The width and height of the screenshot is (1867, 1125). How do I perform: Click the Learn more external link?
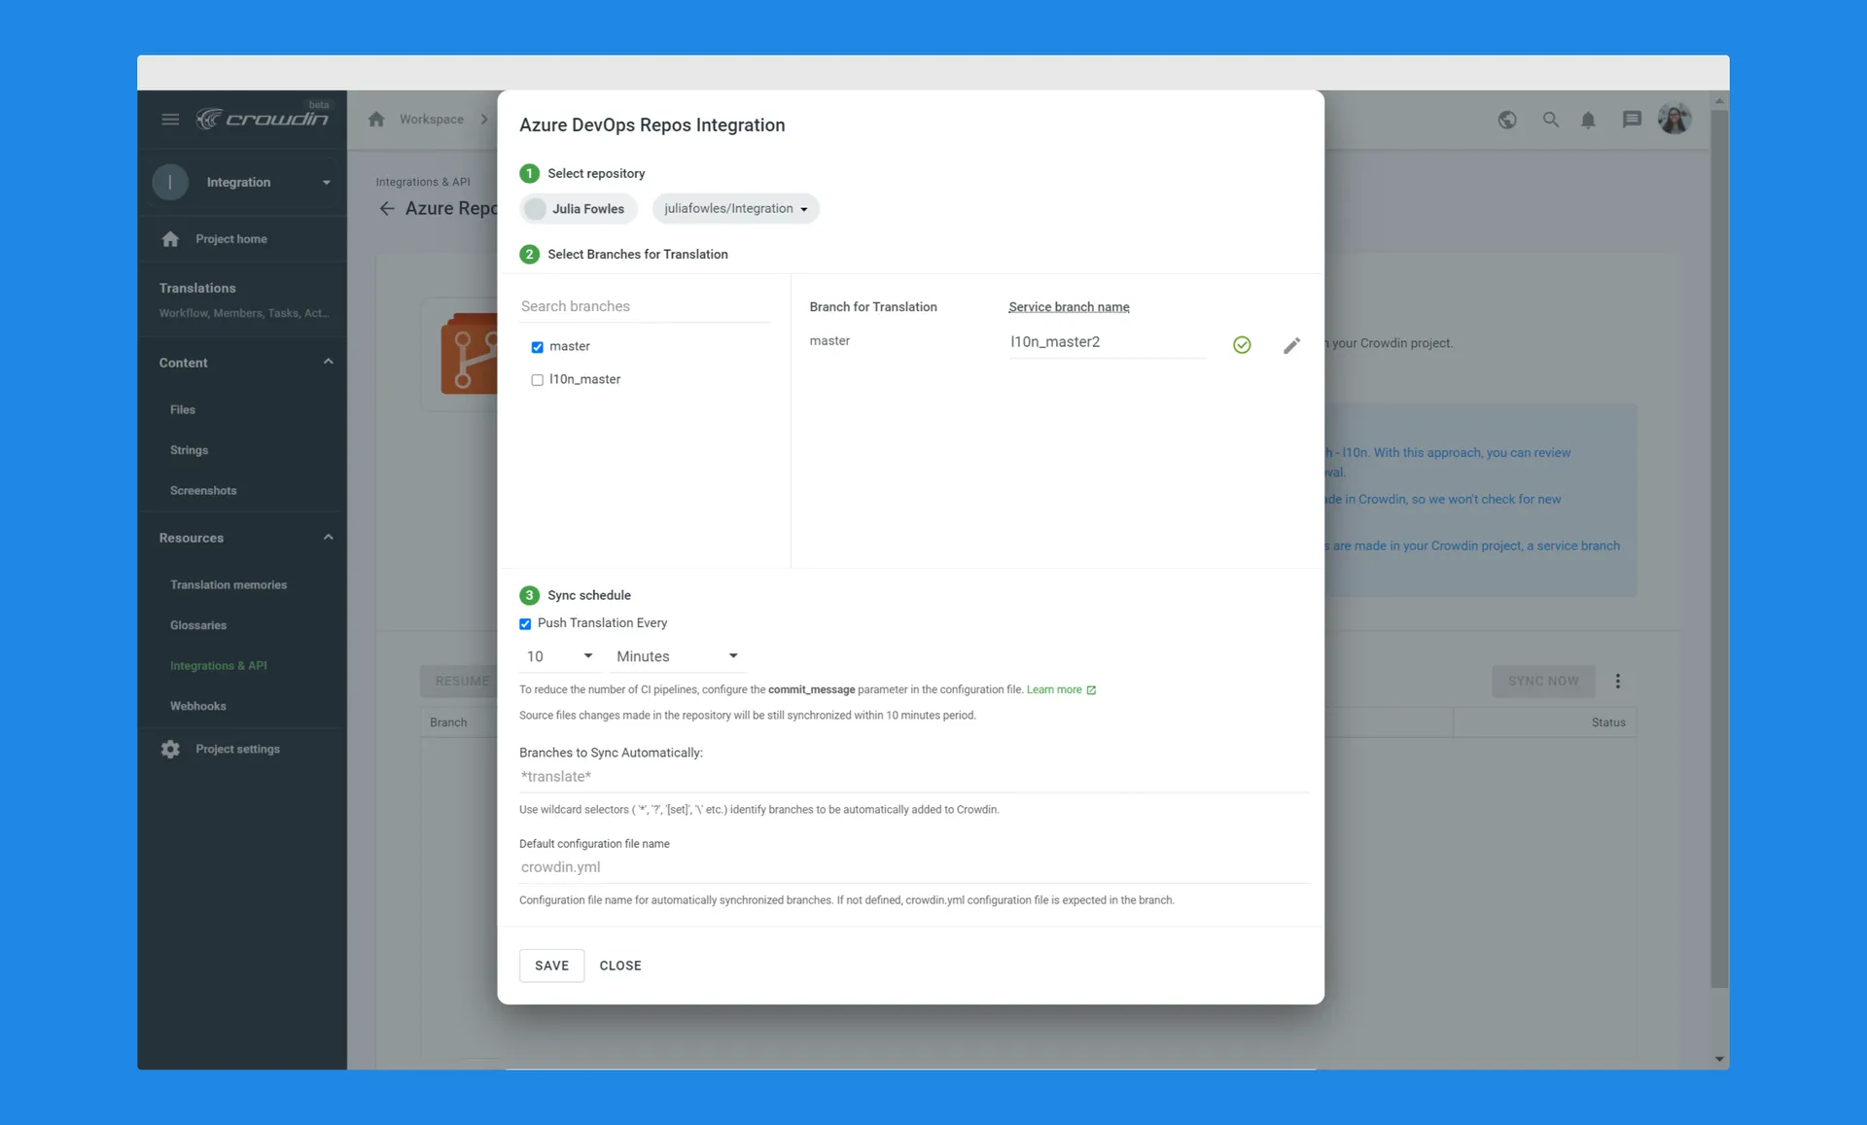[x=1061, y=689]
